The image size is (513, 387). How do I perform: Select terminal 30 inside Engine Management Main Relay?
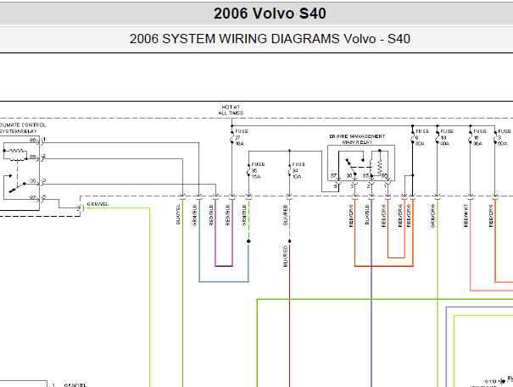pyautogui.click(x=349, y=176)
